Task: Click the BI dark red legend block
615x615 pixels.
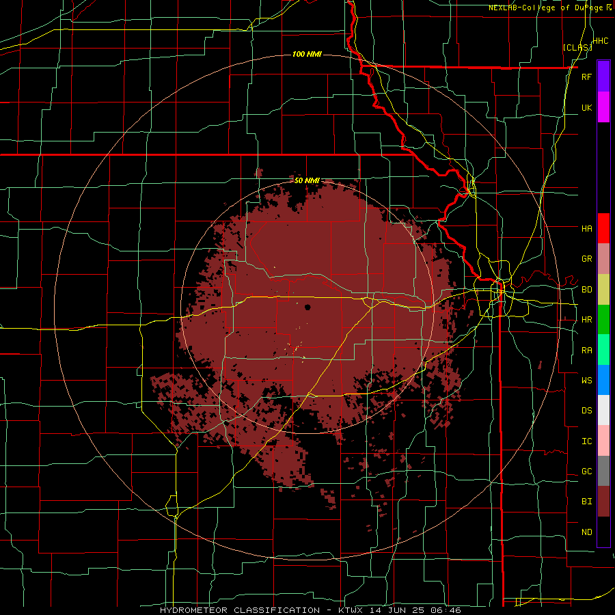Action: click(603, 502)
